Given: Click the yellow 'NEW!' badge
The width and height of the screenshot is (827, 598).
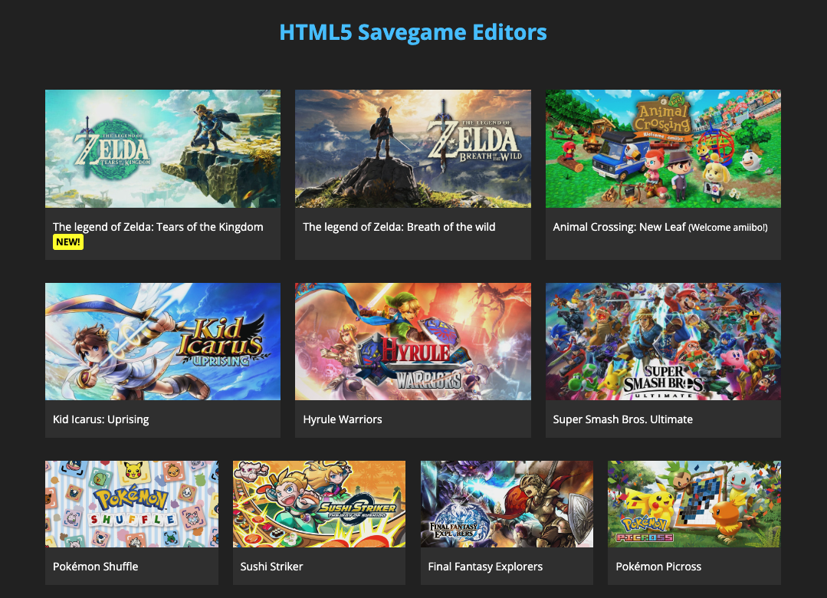Looking at the screenshot, I should tap(68, 242).
